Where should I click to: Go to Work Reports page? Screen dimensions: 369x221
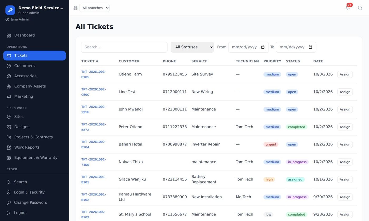pos(35,147)
